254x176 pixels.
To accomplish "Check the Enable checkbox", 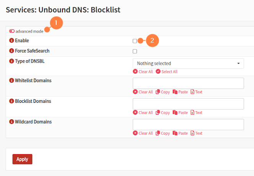I will click(135, 41).
